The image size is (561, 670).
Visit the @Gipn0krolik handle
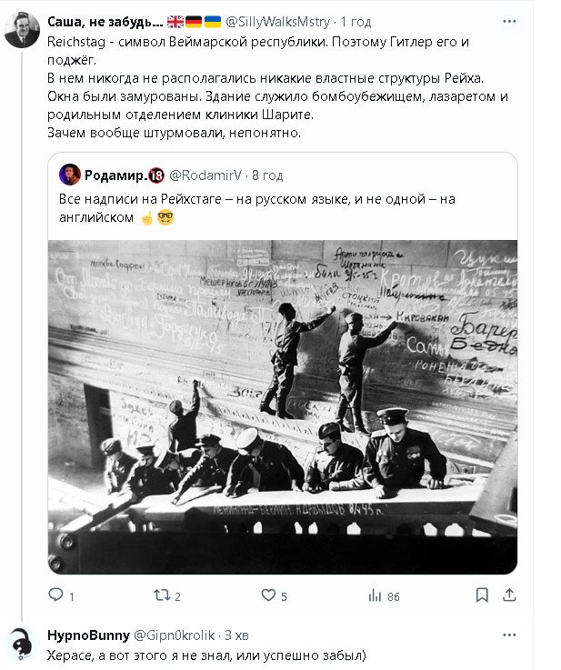(x=174, y=634)
